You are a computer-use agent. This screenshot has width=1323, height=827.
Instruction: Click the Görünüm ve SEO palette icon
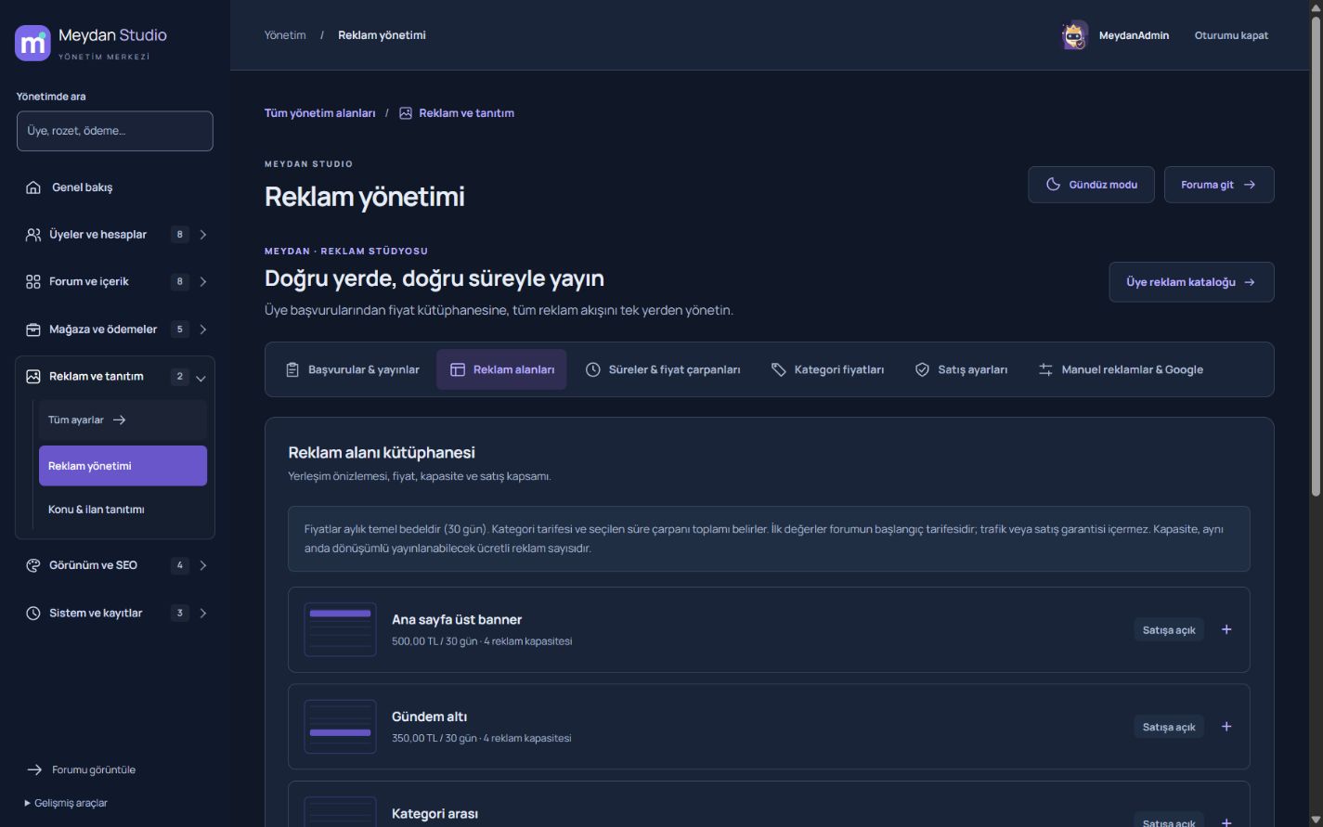click(33, 565)
